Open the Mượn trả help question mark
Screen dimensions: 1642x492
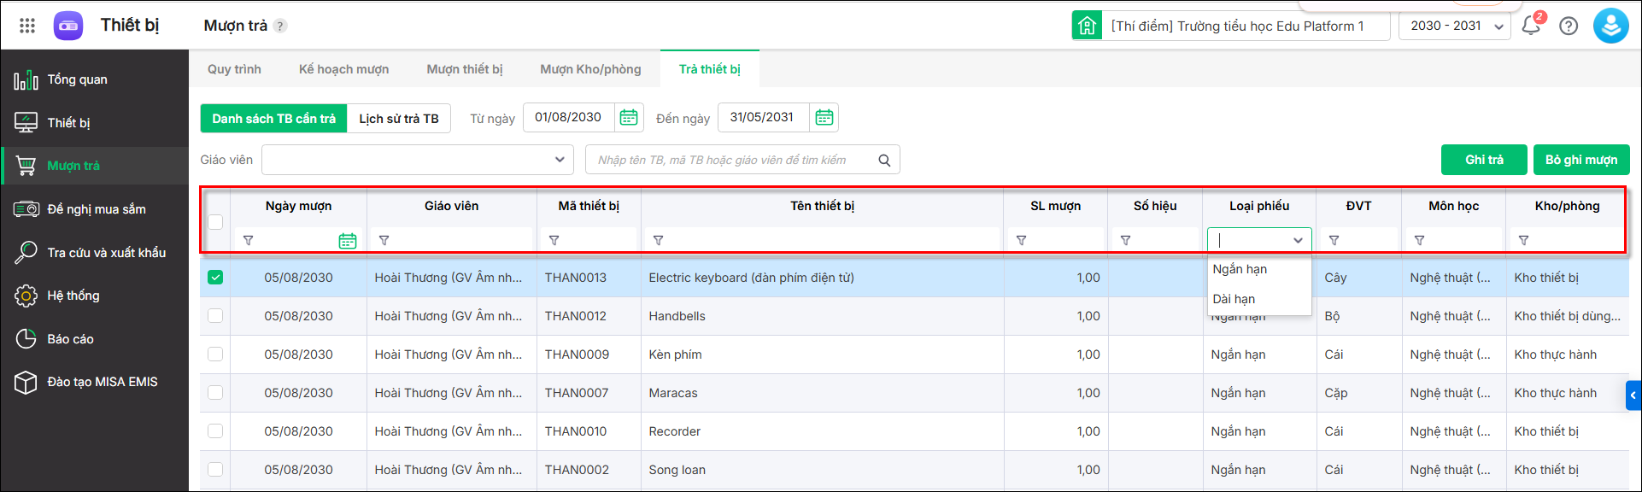(x=280, y=26)
